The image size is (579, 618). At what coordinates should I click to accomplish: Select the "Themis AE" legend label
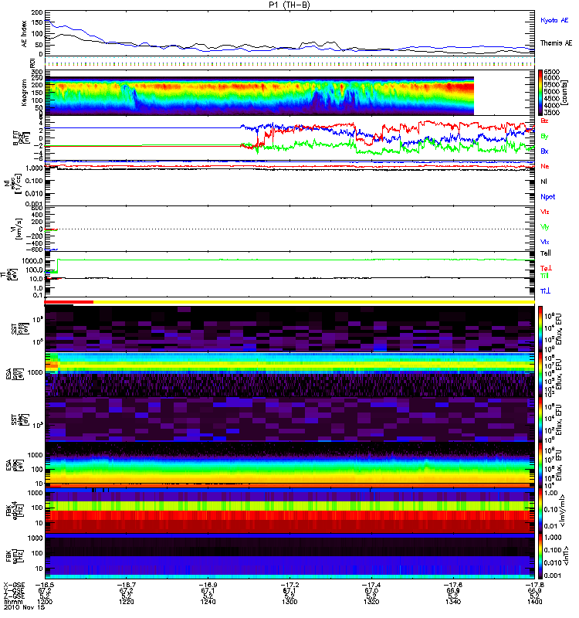click(x=556, y=43)
